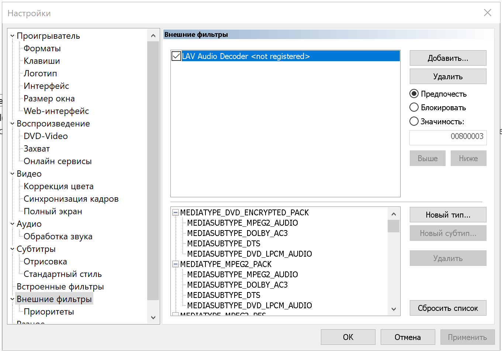
Task: Collapse the MEDIATYPE_MPEG2_PACK tree node
Action: click(176, 264)
